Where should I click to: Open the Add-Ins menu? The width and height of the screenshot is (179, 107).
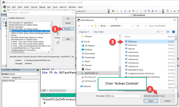coord(63,7)
